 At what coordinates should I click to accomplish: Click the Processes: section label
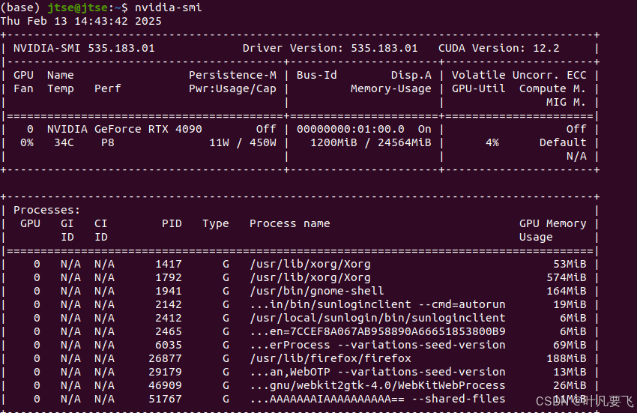point(46,210)
